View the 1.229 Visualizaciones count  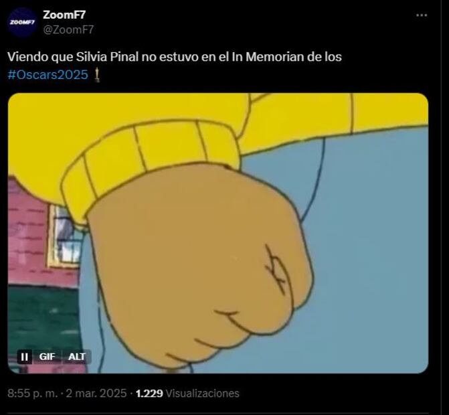coord(187,393)
